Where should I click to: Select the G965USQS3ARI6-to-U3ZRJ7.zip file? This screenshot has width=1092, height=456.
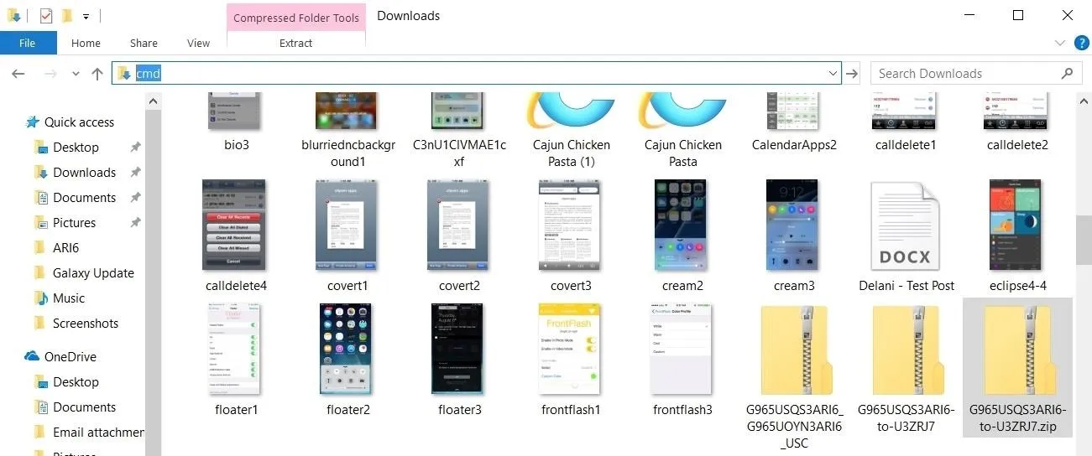1017,369
